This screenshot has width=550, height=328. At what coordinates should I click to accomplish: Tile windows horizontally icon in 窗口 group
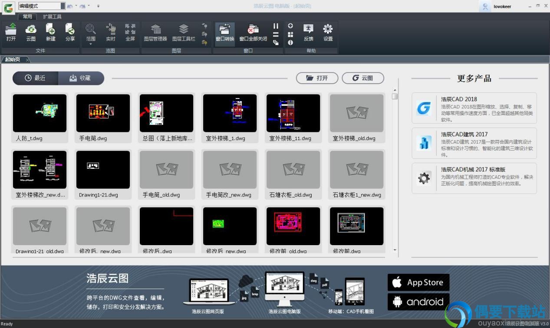pyautogui.click(x=276, y=34)
